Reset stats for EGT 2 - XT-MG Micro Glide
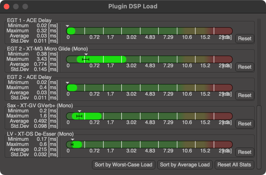Image resolution: width=266 pixels, height=175 pixels. [x=245, y=67]
